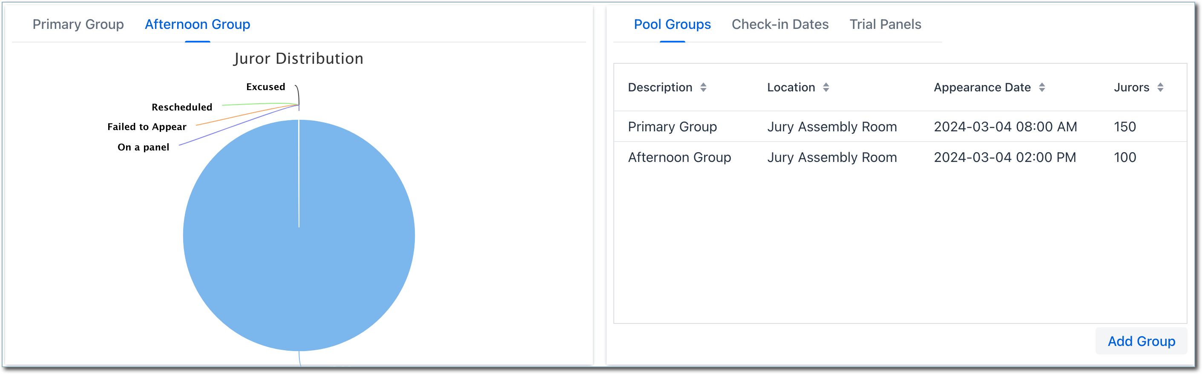Select the Afternoon Group table row
The width and height of the screenshot is (1202, 374).
[x=679, y=157]
